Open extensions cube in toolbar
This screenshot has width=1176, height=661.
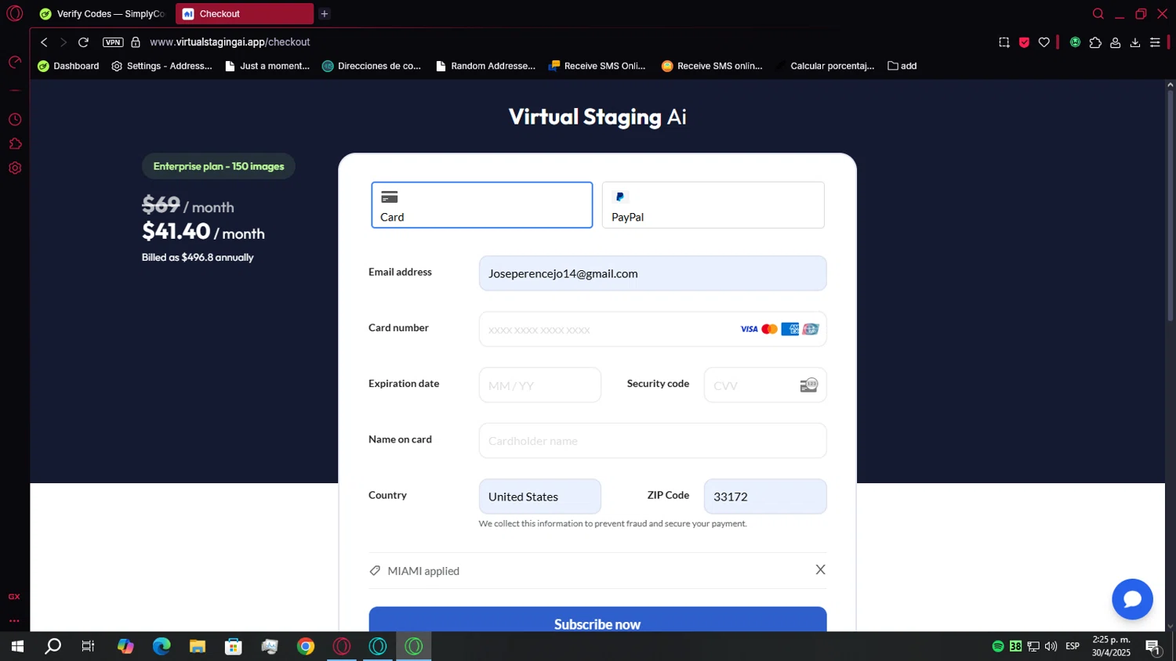pos(1095,42)
